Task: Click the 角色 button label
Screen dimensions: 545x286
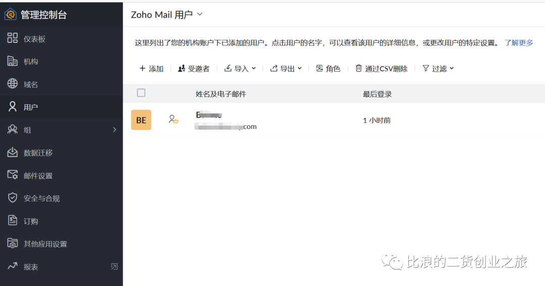Action: (x=333, y=69)
